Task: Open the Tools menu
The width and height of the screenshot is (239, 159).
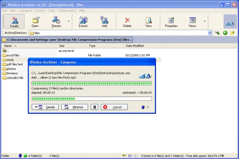Action: click(x=51, y=10)
